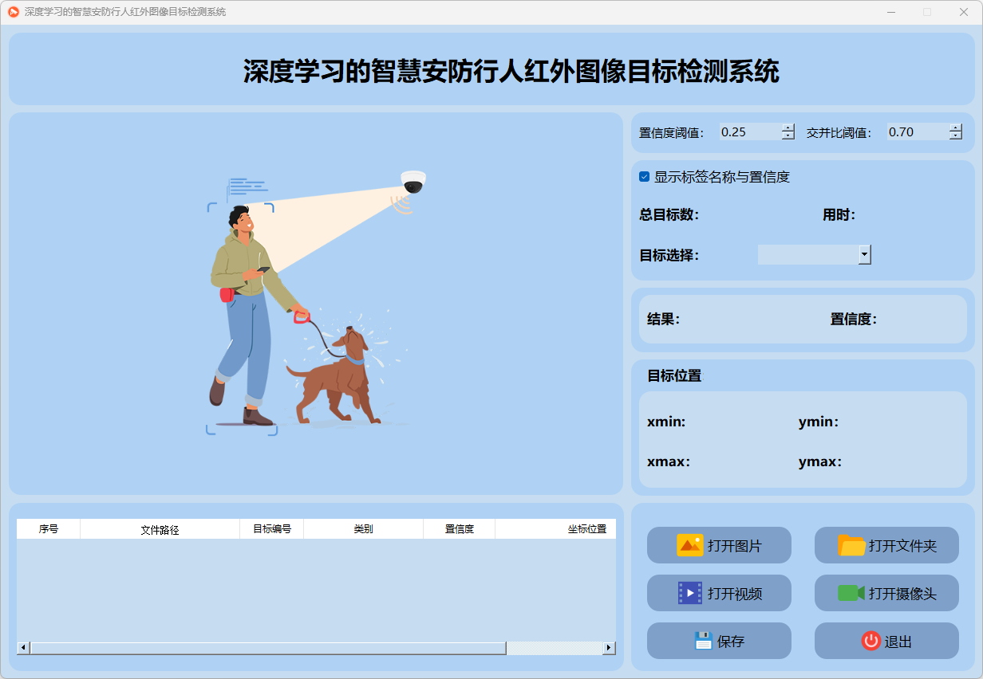
Task: Click the 类别 column header
Action: click(x=364, y=529)
